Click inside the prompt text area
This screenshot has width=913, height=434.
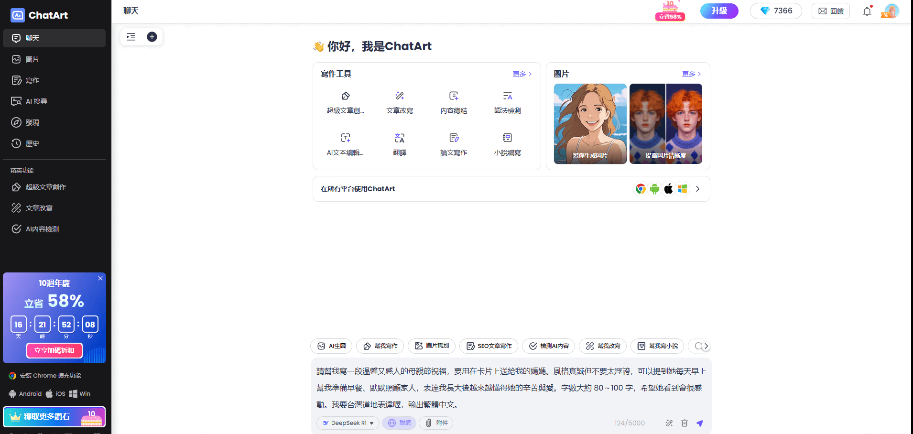(511, 388)
